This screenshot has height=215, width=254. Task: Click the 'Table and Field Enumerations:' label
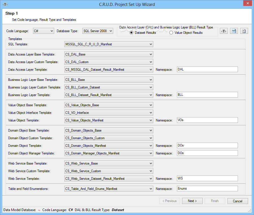[x=28, y=189]
